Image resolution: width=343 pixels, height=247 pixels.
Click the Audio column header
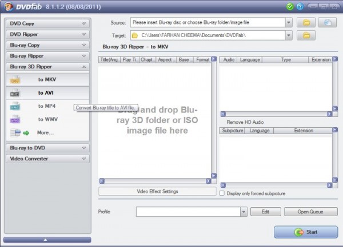click(229, 59)
